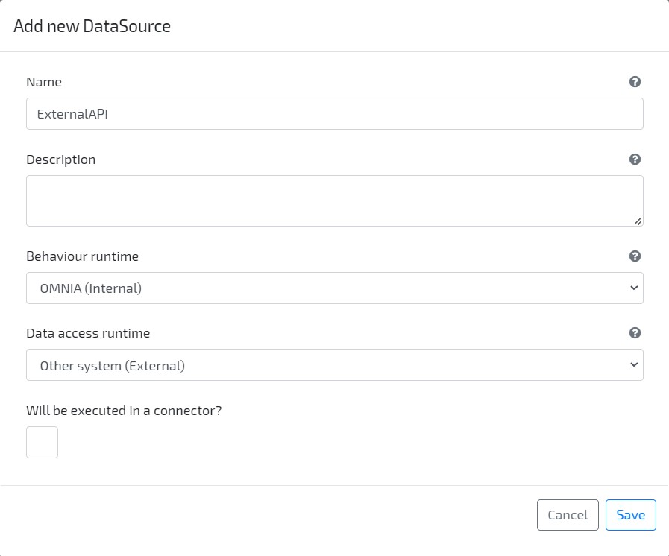The width and height of the screenshot is (669, 556).
Task: Click the 'Data access runtime' label text
Action: click(88, 333)
